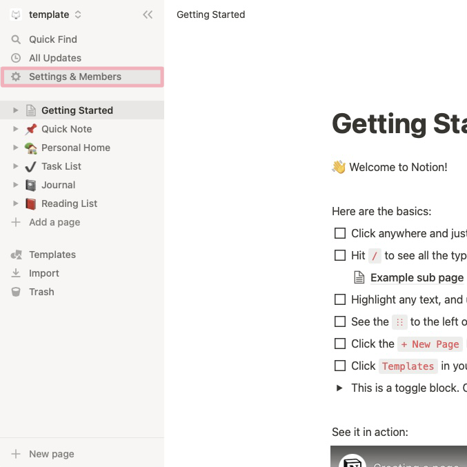Check the Click the + New Page to-do box

click(x=340, y=344)
